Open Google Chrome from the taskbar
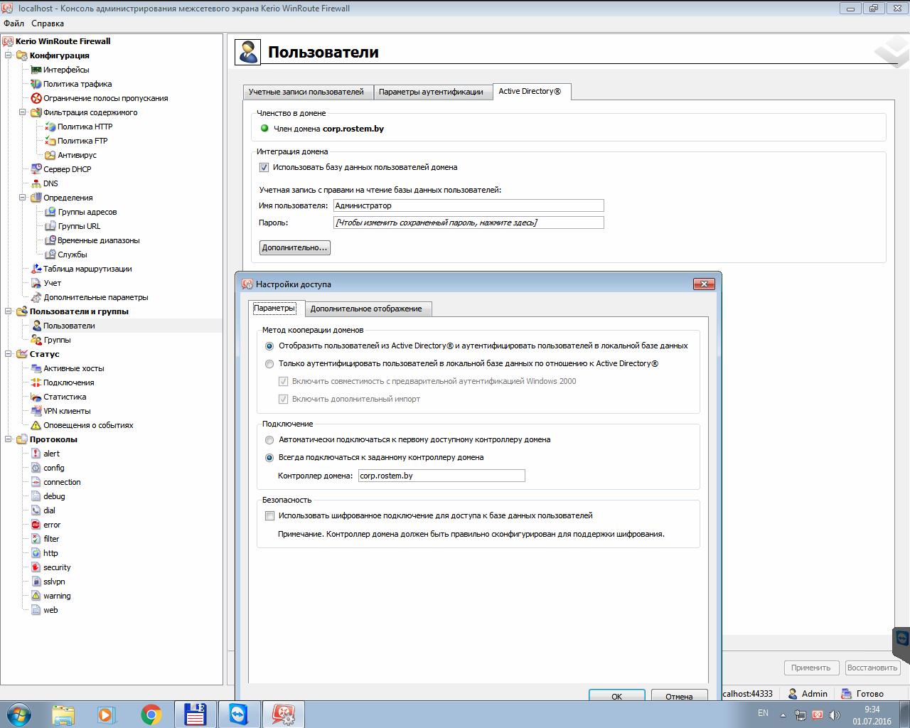 151,714
